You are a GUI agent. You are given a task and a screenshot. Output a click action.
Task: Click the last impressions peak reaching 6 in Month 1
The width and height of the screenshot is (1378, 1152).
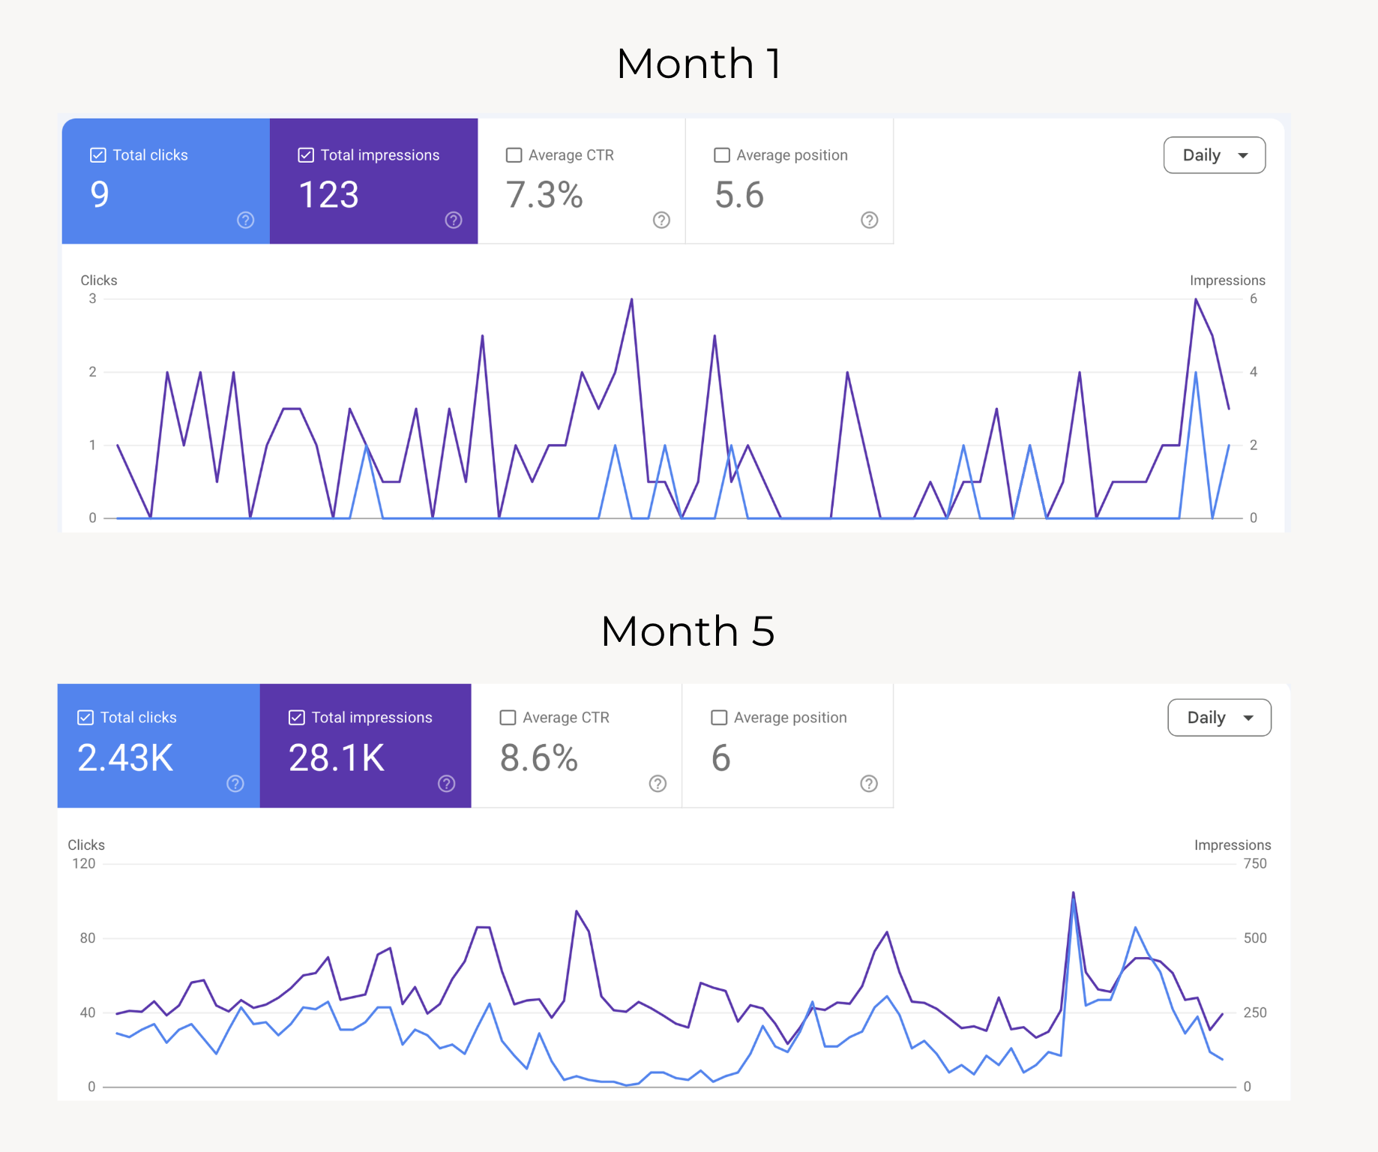point(1196,299)
